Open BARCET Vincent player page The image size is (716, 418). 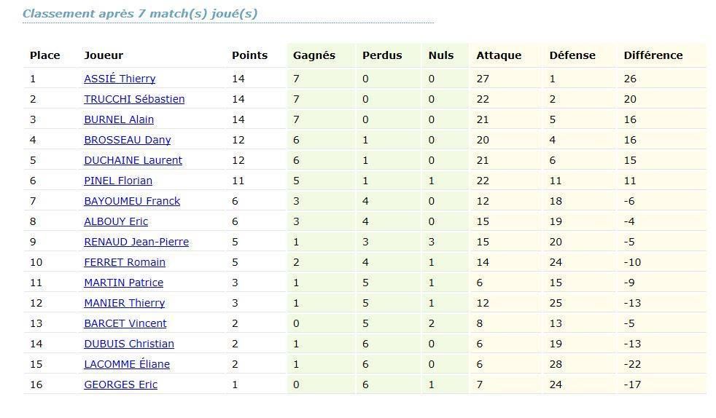(125, 323)
